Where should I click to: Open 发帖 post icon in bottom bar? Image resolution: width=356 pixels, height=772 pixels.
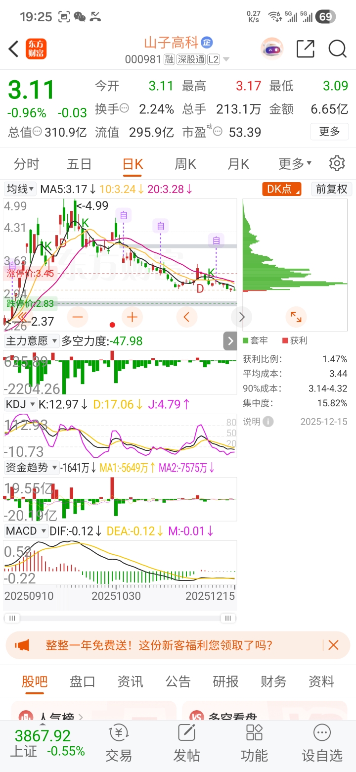[x=186, y=743]
